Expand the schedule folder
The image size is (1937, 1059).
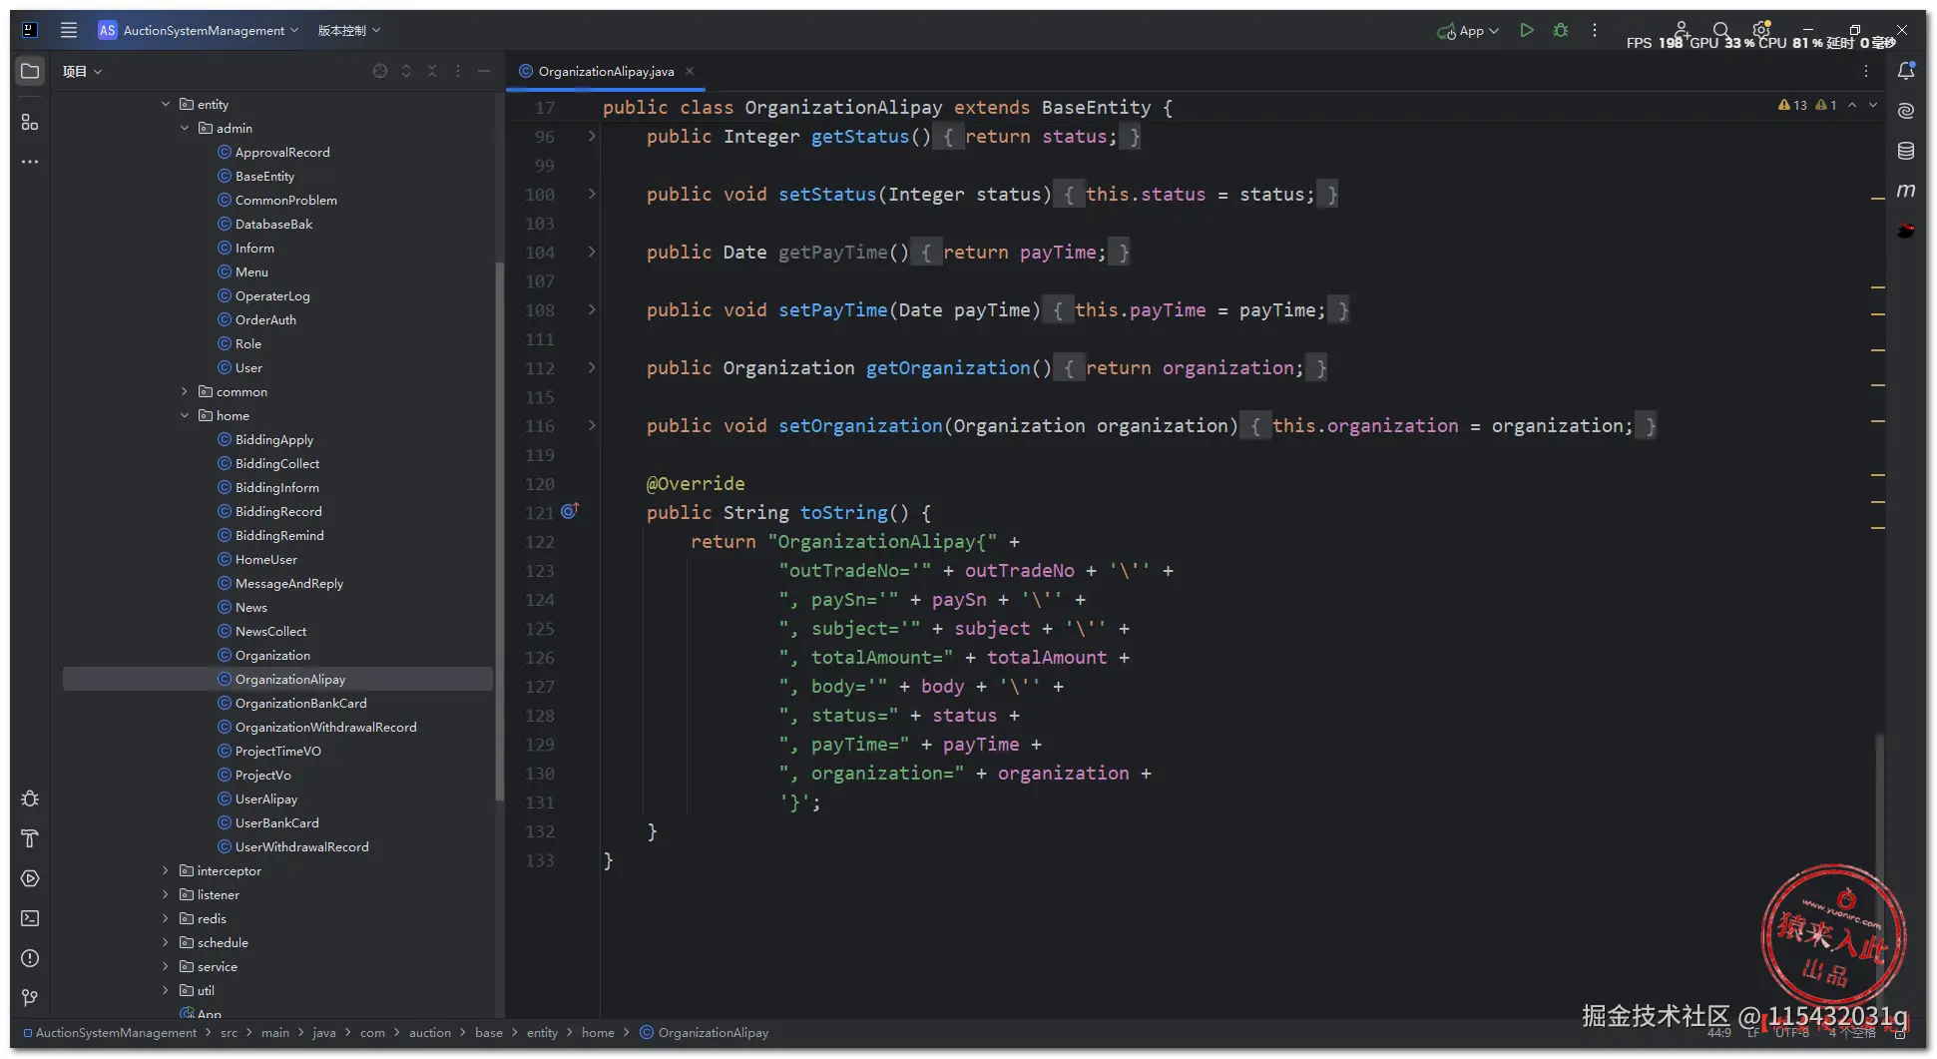click(x=166, y=942)
